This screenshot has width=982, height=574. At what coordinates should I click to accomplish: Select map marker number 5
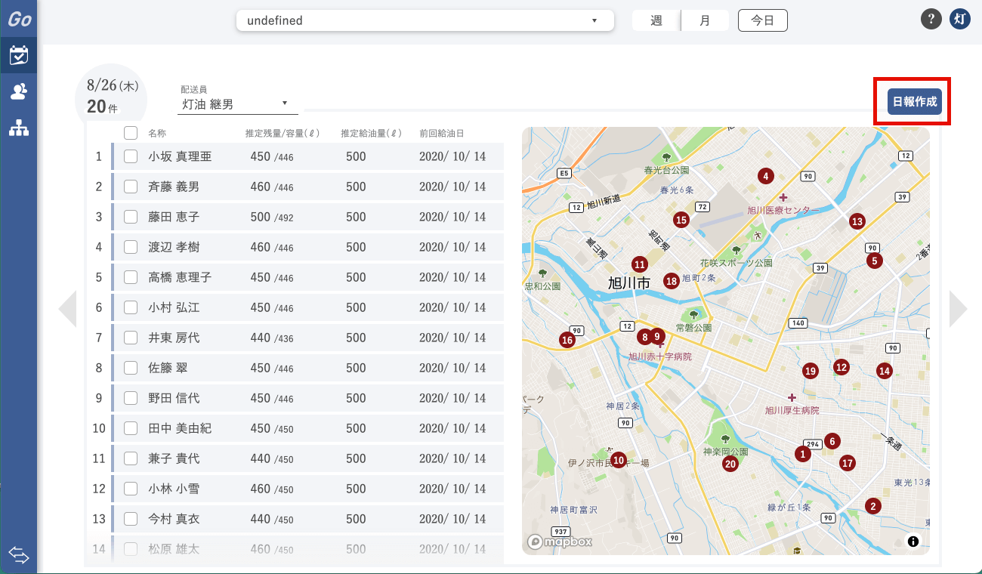pos(875,261)
